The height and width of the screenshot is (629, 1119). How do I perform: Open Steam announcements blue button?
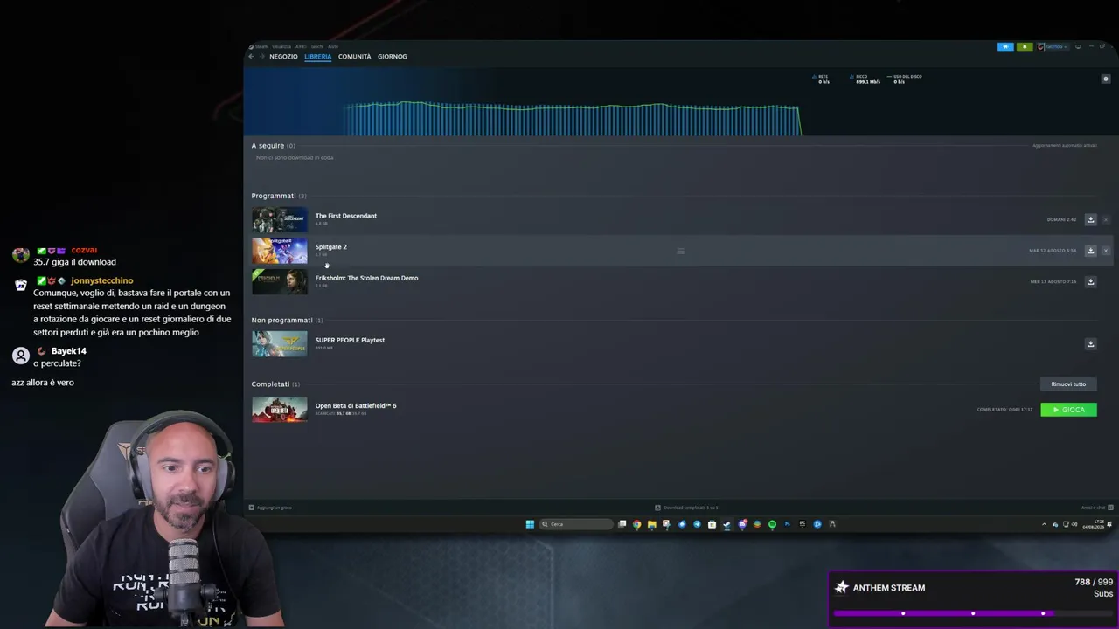(x=1005, y=46)
